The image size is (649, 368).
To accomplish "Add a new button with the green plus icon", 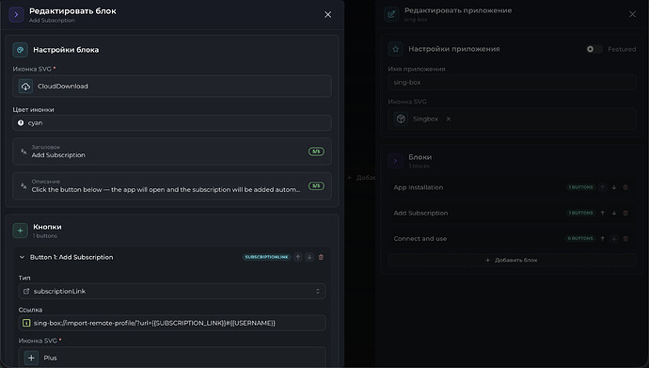I will pyautogui.click(x=20, y=231).
